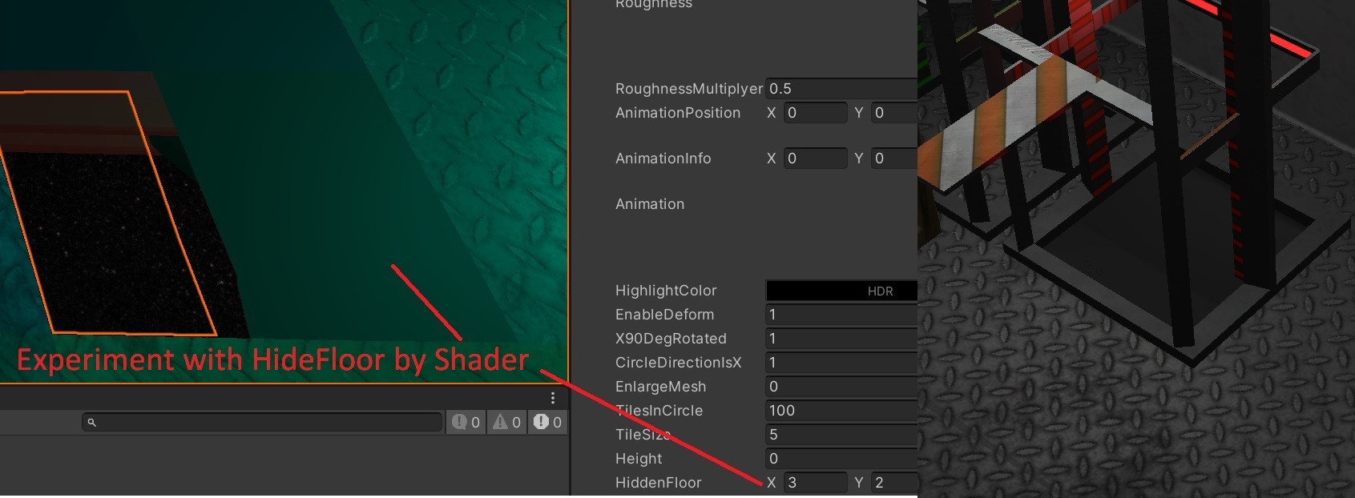The height and width of the screenshot is (498, 1355).
Task: Select the AnimationInfo X field
Action: coord(815,159)
